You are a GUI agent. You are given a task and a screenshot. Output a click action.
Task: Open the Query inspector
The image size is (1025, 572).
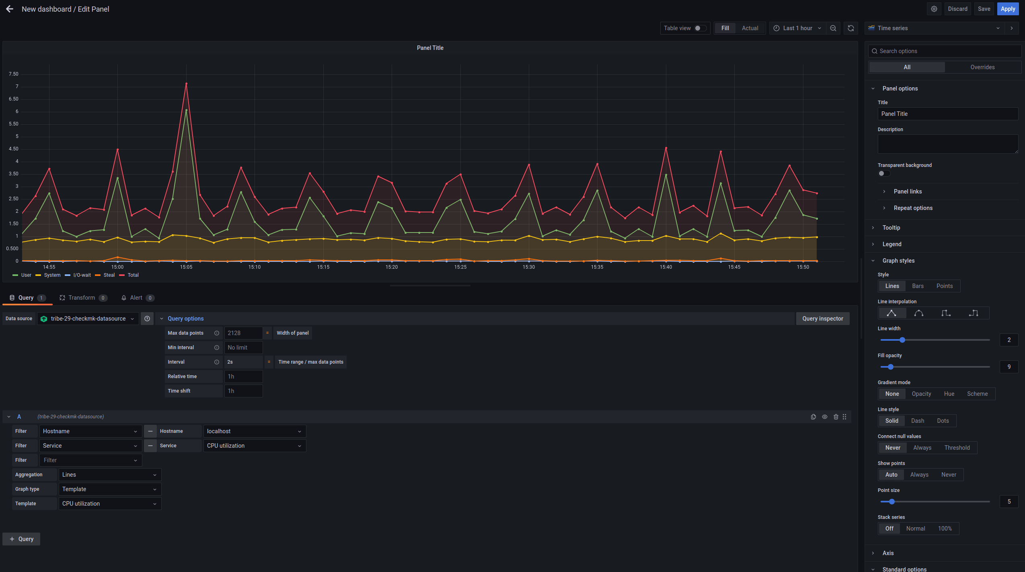pyautogui.click(x=823, y=319)
